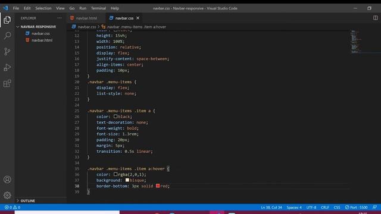This screenshot has width=381, height=214.
Task: Click 'list-style: none;' on line 22
Action: (116, 93)
